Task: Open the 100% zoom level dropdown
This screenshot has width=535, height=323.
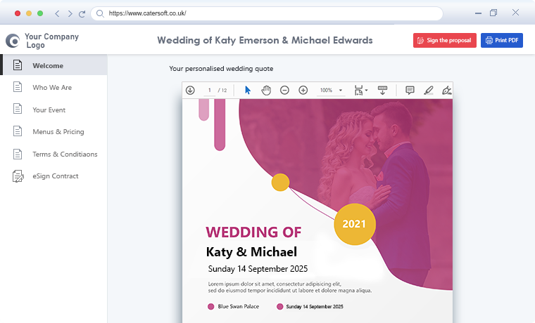Action: coord(331,91)
